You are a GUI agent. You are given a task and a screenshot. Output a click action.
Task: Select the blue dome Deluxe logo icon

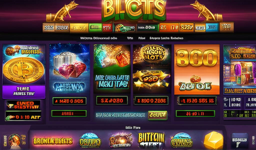90,140
